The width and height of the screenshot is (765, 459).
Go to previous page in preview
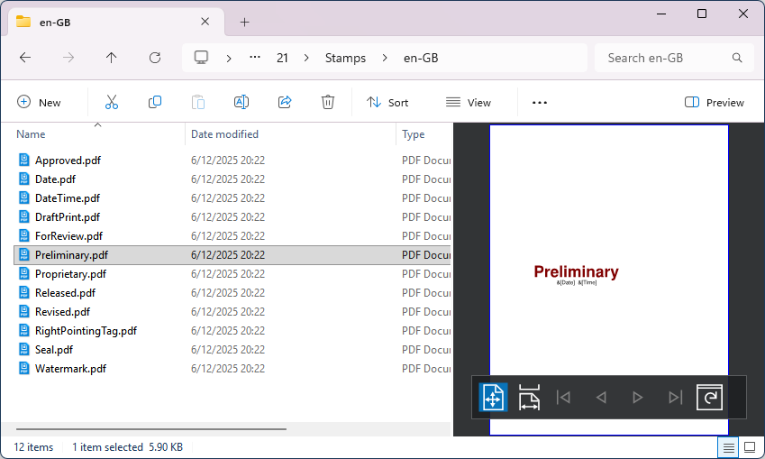point(601,398)
